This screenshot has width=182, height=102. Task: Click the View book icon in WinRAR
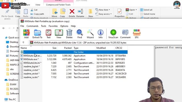click(x=59, y=34)
